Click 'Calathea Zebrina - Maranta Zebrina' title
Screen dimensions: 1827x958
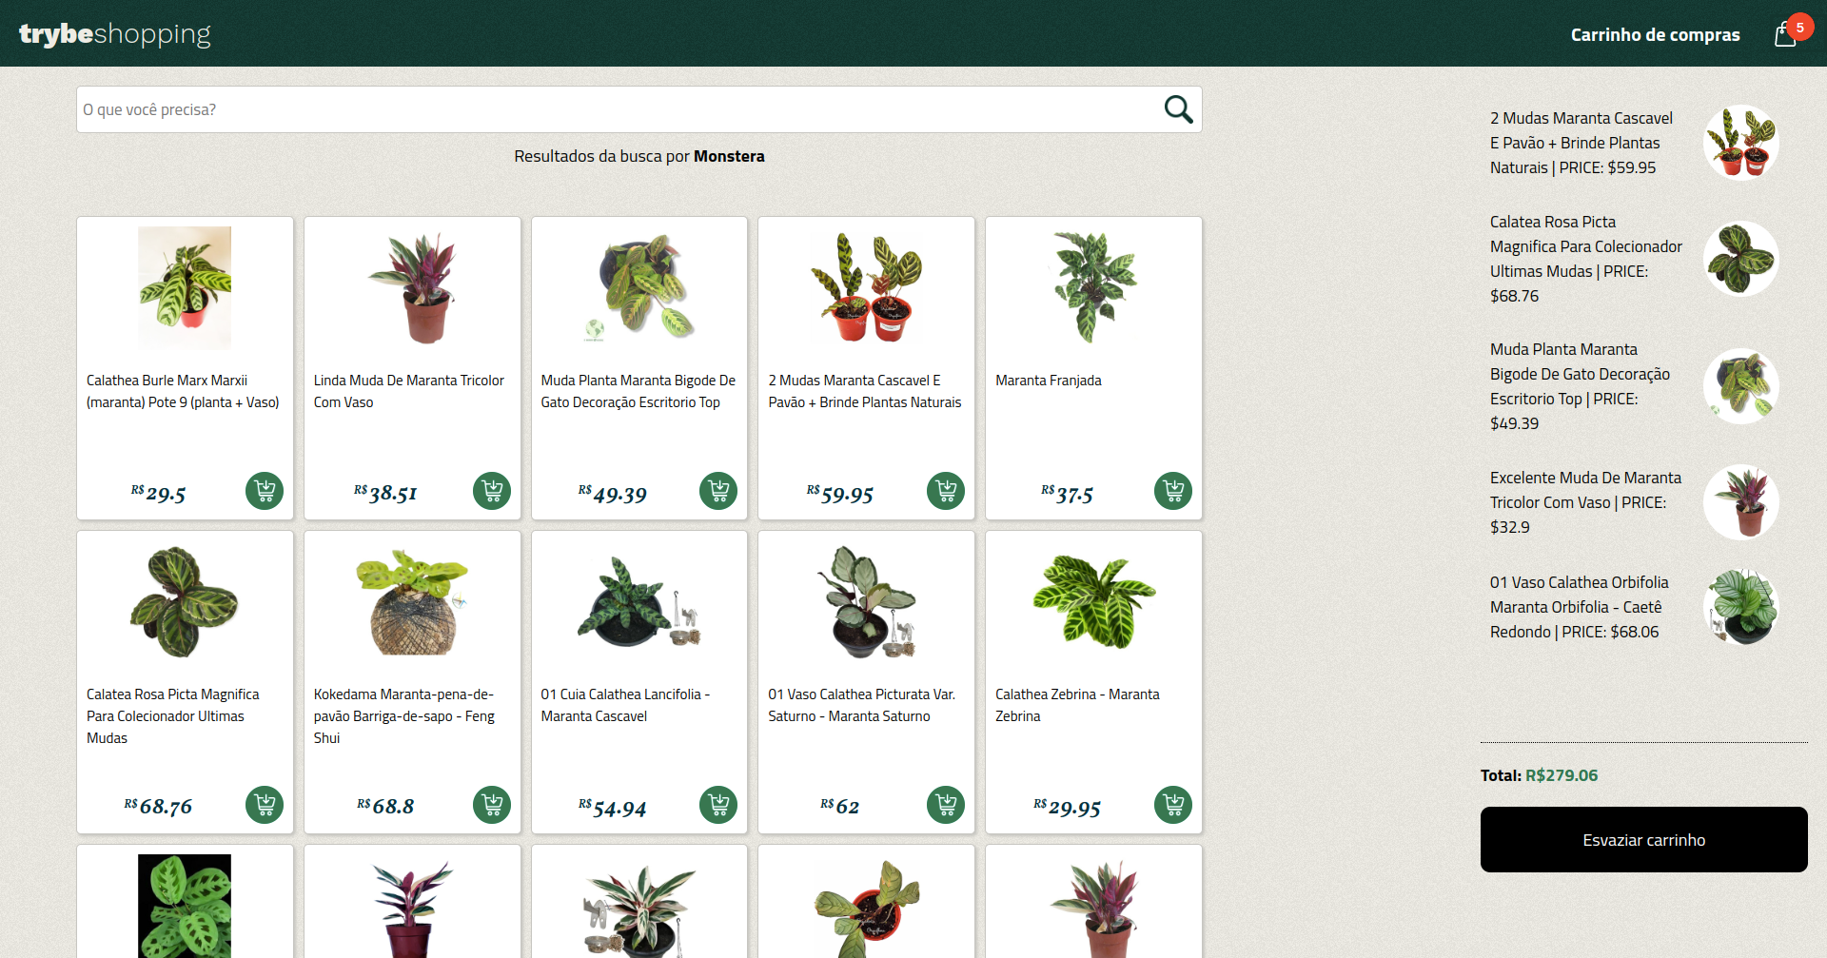(1077, 705)
